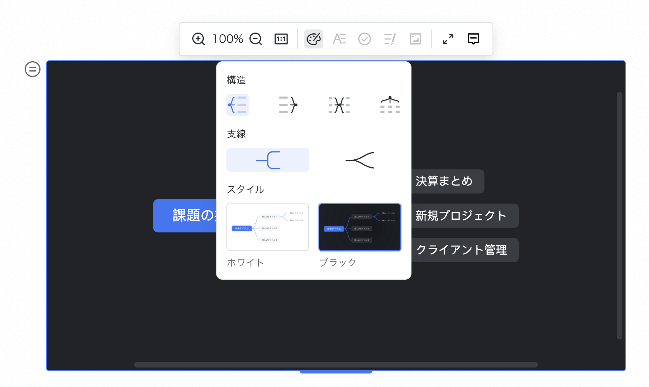Open the palette style panel icon
Screen dimensions: 649x387
pos(314,39)
